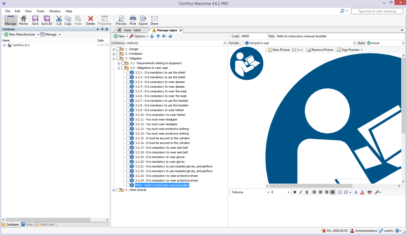Open the Format dropdown for Obligation sign
Image resolution: width=407 pixels, height=236 pixels.
point(354,43)
